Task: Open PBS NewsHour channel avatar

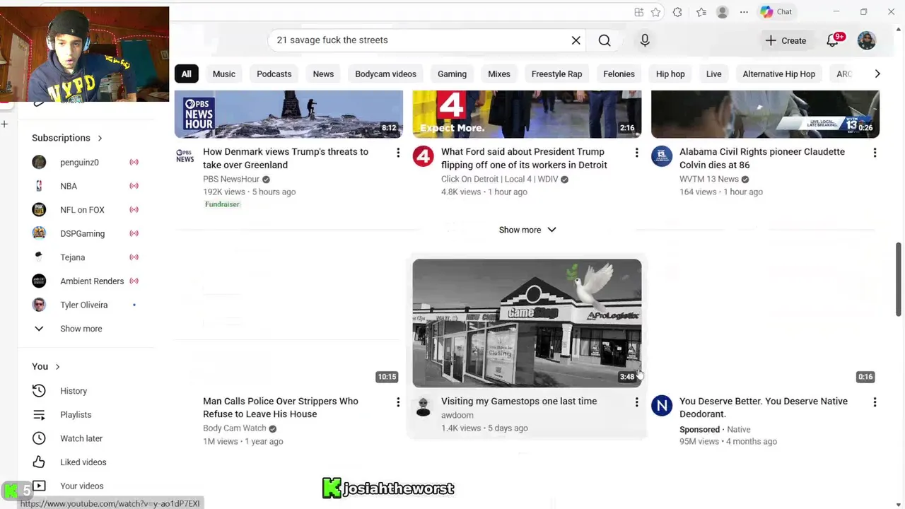Action: click(185, 156)
